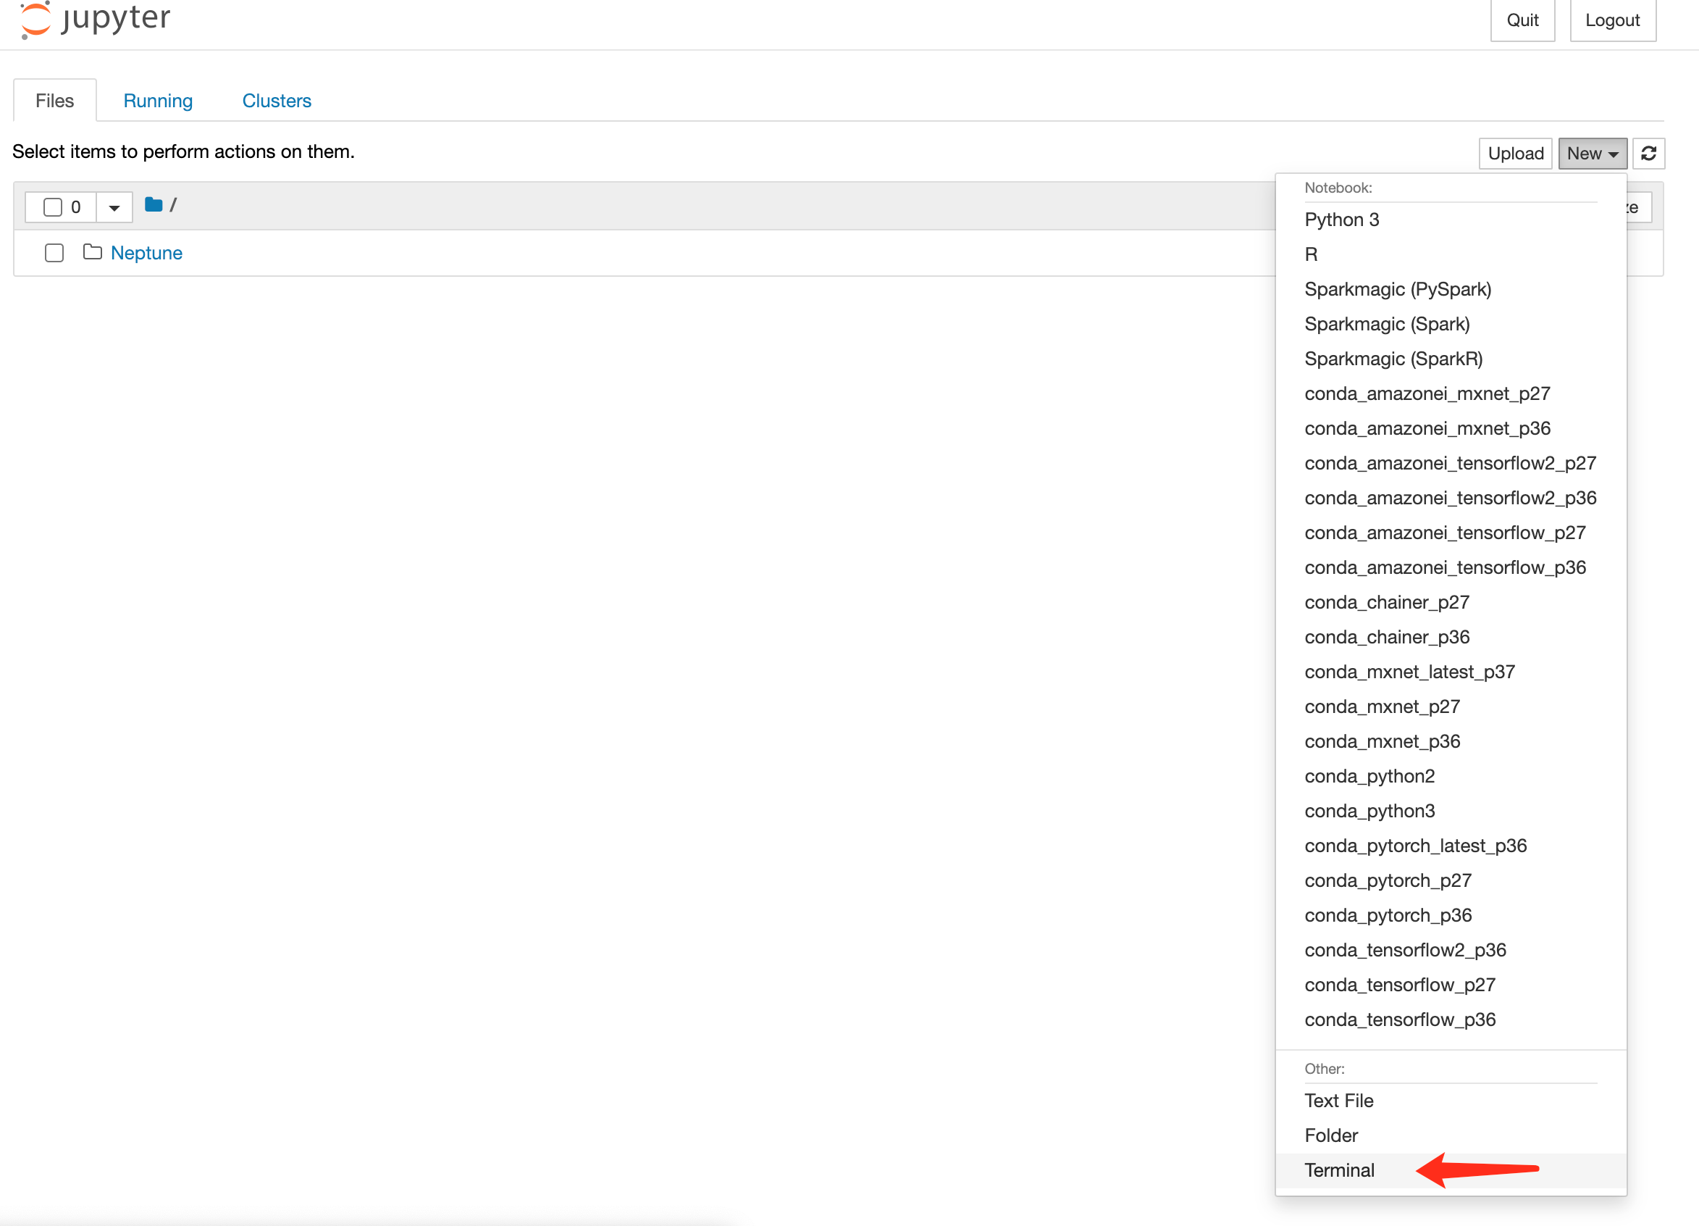Click the Quit button
Viewport: 1699px width, 1226px height.
1522,20
